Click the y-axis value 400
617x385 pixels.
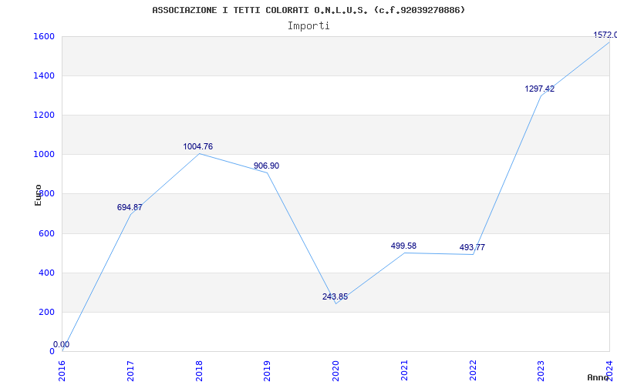click(x=46, y=273)
